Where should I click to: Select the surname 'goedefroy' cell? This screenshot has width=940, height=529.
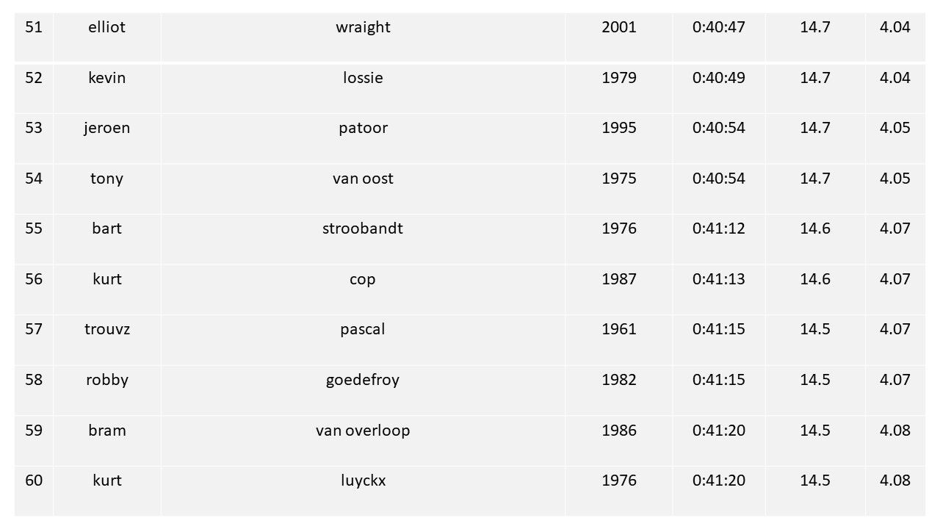(363, 380)
